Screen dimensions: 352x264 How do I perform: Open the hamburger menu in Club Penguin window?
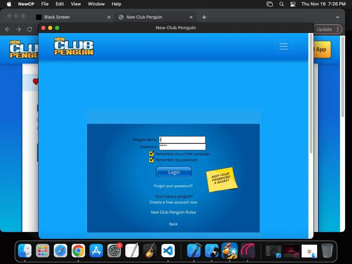pyautogui.click(x=283, y=46)
